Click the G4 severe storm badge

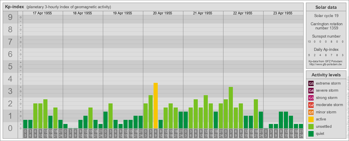tap(311, 90)
